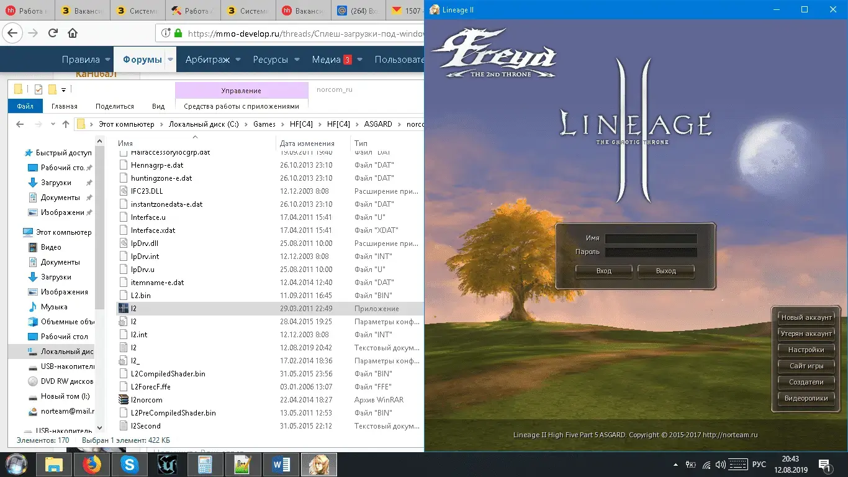Expand the Ресурсы menu arrow
Viewport: 848px width, 477px height.
[297, 60]
